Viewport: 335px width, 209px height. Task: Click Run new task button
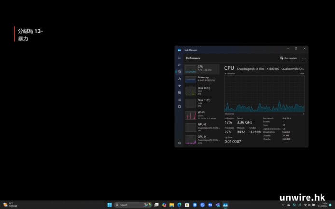[289, 58]
